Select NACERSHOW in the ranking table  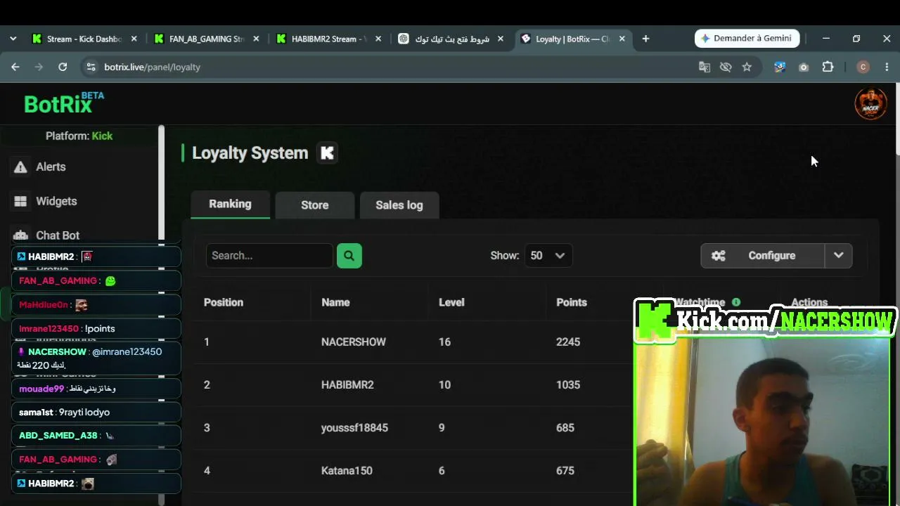(x=354, y=342)
